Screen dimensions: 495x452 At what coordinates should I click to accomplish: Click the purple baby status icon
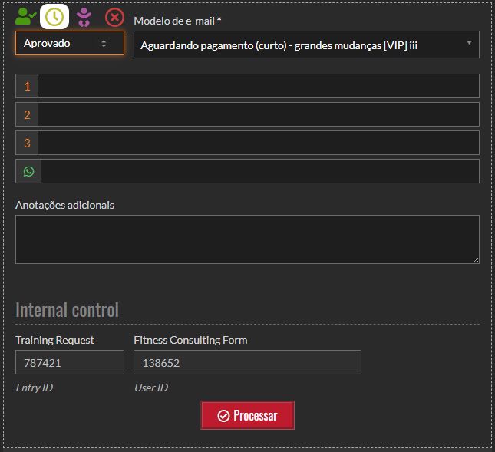click(84, 17)
